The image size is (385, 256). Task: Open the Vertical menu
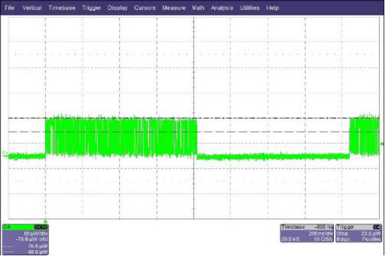click(x=32, y=8)
